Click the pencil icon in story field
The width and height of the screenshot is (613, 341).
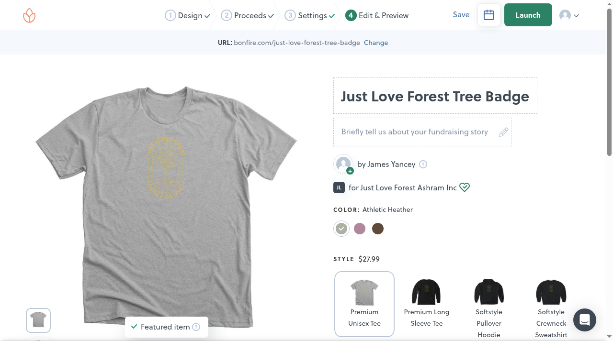click(503, 132)
